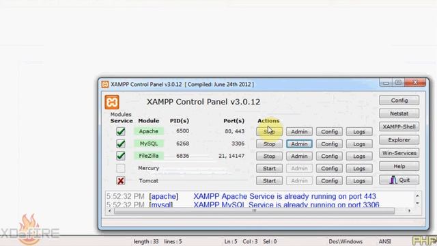Open Apache Config menu
Image resolution: width=437 pixels, height=246 pixels.
(329, 132)
